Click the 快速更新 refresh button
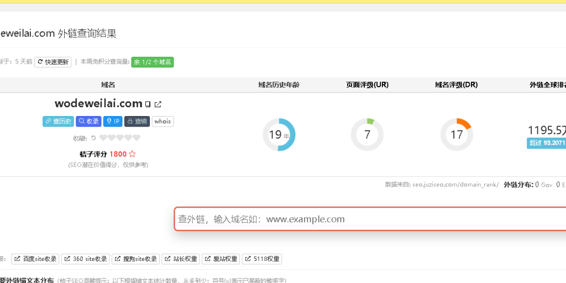This screenshot has height=283, width=566. click(53, 62)
